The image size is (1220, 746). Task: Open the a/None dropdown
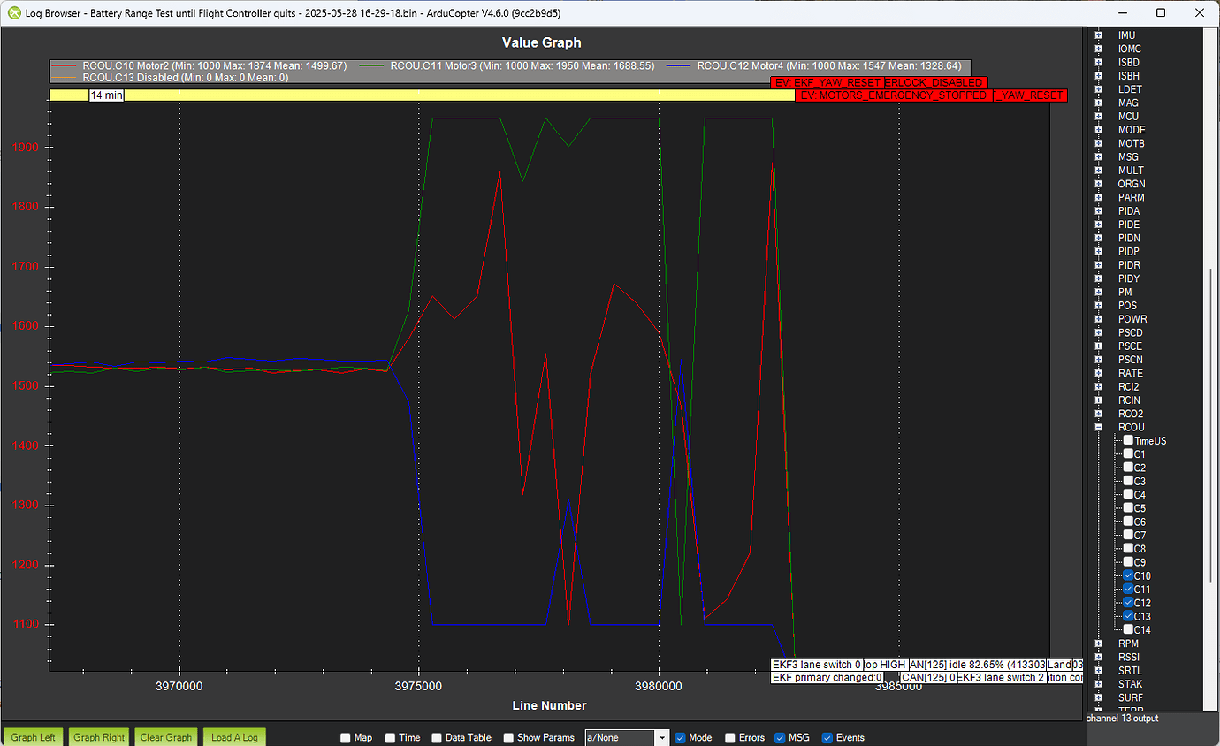660,736
